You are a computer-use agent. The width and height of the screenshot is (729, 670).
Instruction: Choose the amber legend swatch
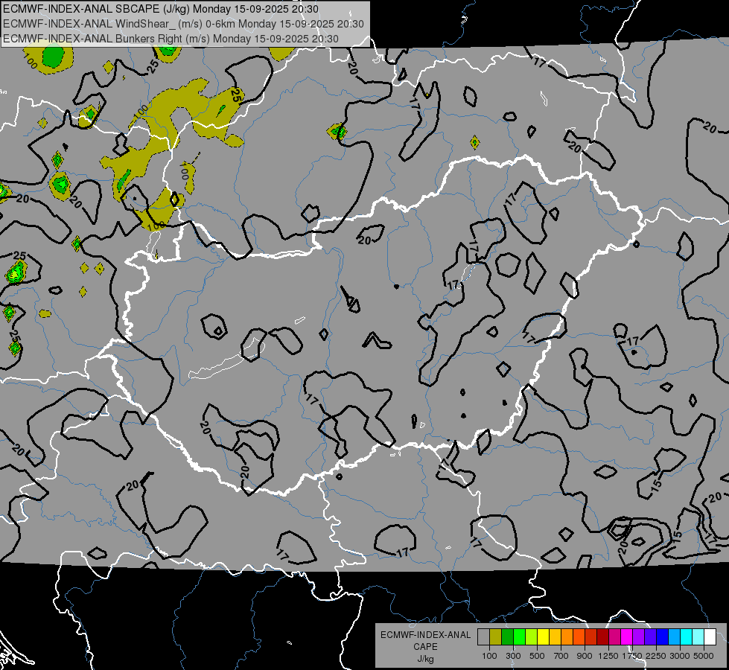[x=555, y=636]
